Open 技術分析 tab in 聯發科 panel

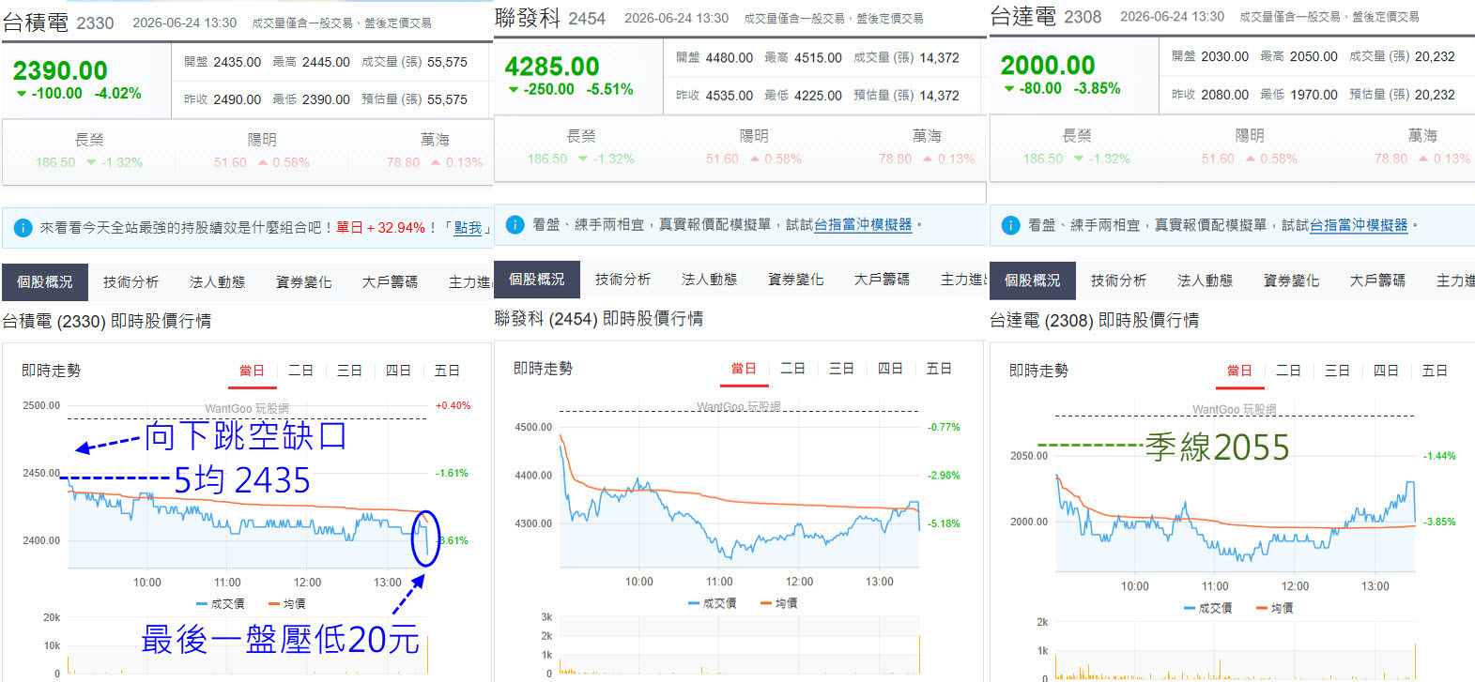pos(622,280)
